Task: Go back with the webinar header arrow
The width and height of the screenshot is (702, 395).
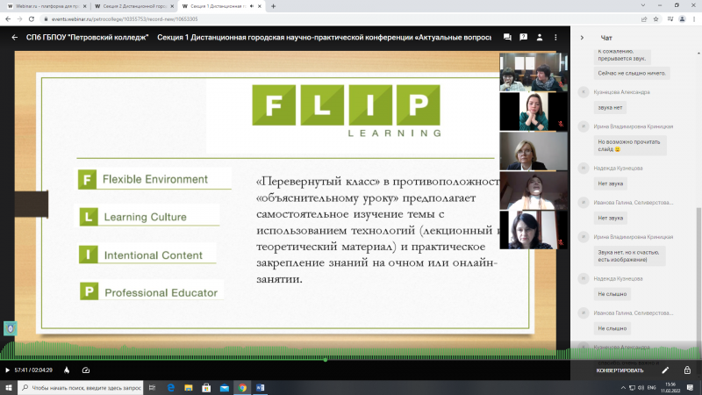Action: [x=15, y=38]
